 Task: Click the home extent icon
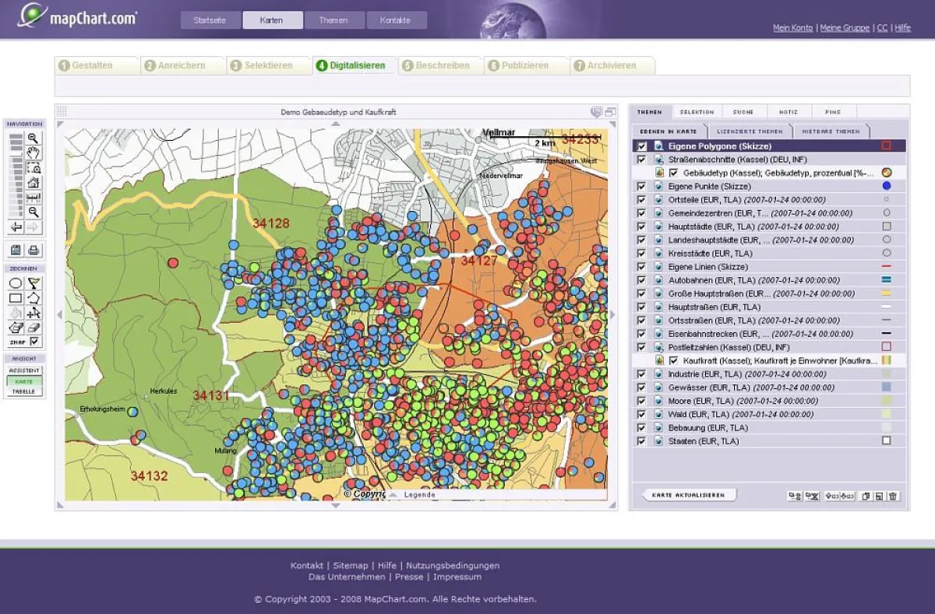[34, 183]
